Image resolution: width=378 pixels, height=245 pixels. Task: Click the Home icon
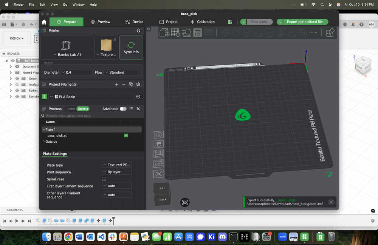point(44,22)
